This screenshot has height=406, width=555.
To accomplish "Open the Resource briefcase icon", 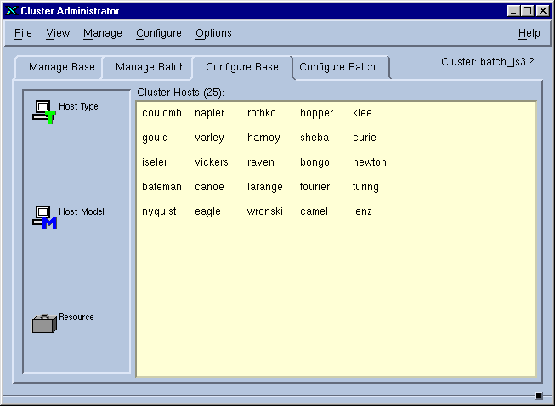I will 44,324.
